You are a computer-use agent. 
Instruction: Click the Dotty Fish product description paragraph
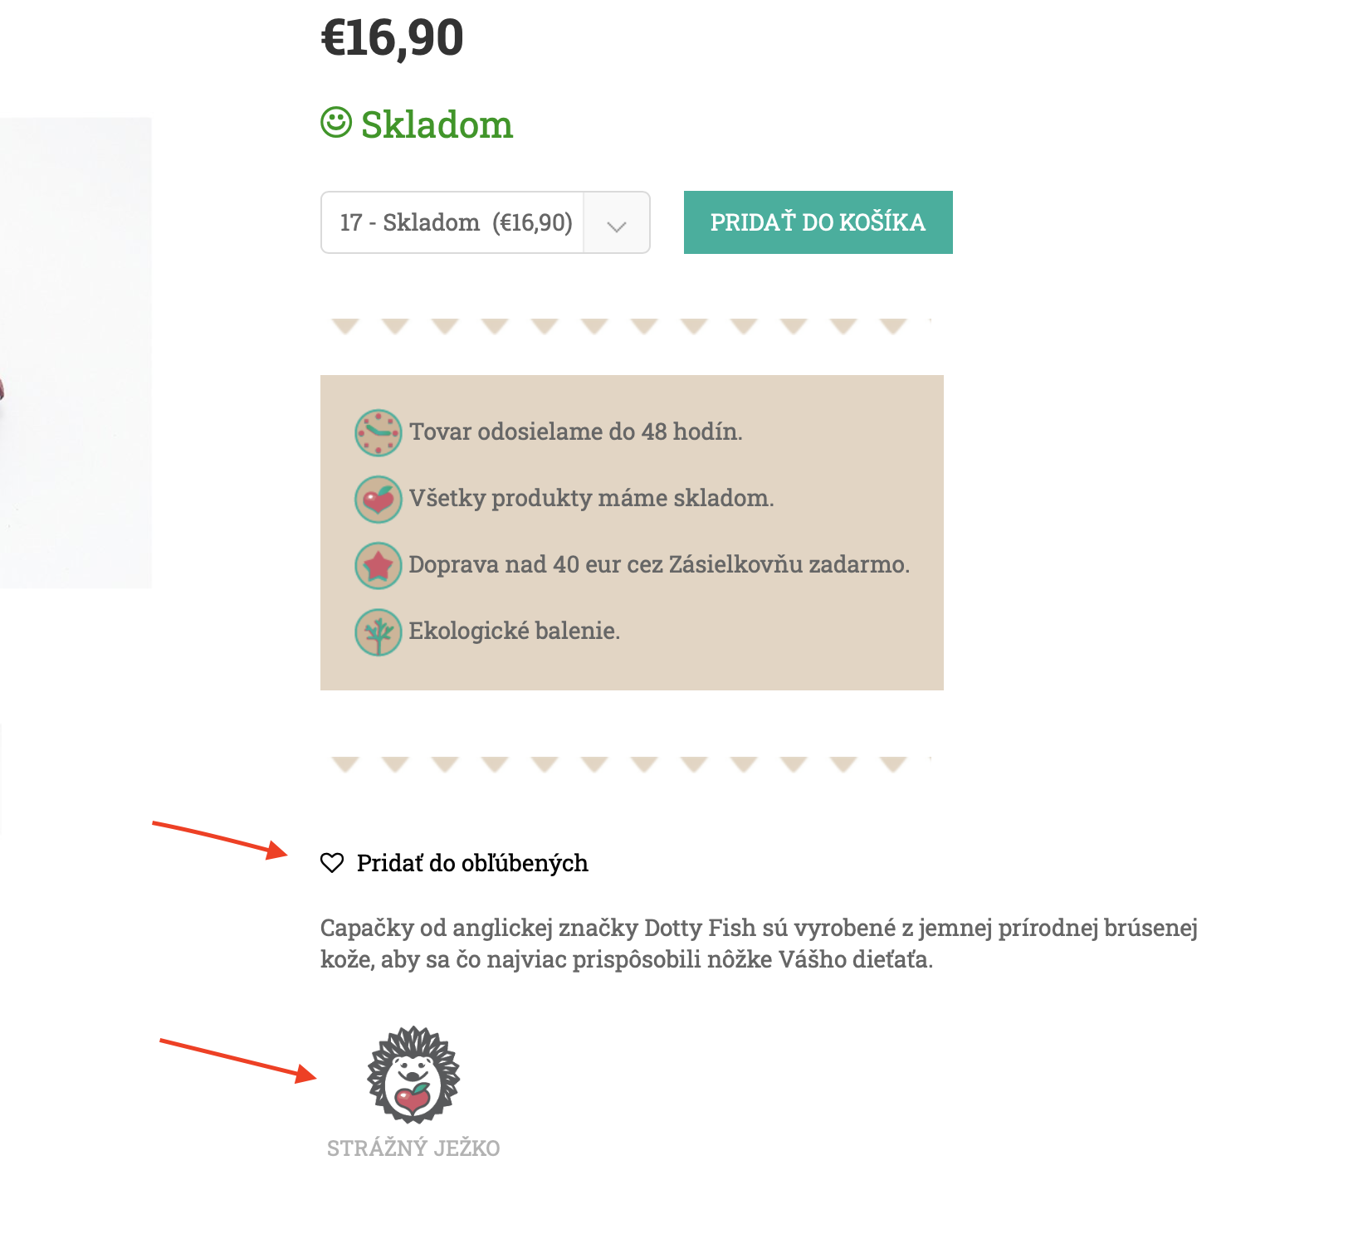759,943
